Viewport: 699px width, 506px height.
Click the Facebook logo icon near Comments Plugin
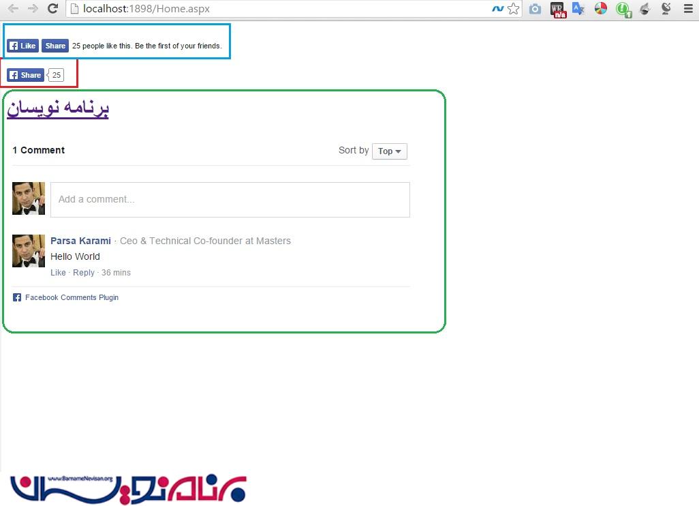pyautogui.click(x=17, y=297)
